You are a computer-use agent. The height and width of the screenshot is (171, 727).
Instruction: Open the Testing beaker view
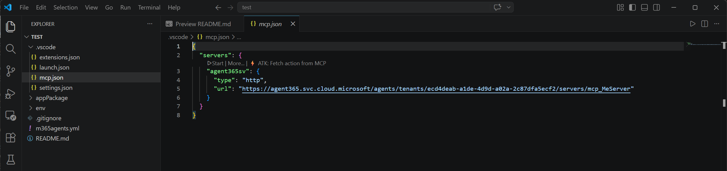click(11, 160)
